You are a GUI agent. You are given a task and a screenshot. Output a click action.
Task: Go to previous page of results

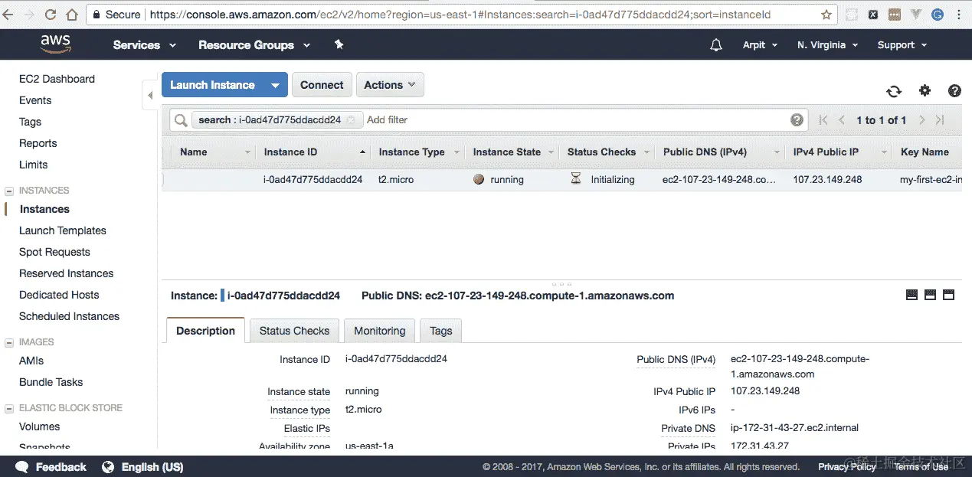[842, 120]
